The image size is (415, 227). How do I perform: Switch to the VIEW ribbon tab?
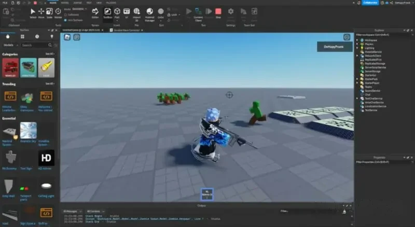click(99, 3)
